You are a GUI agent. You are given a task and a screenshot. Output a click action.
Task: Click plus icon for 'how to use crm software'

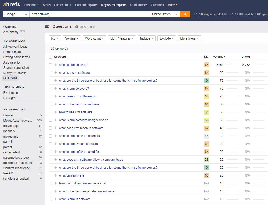point(55,112)
